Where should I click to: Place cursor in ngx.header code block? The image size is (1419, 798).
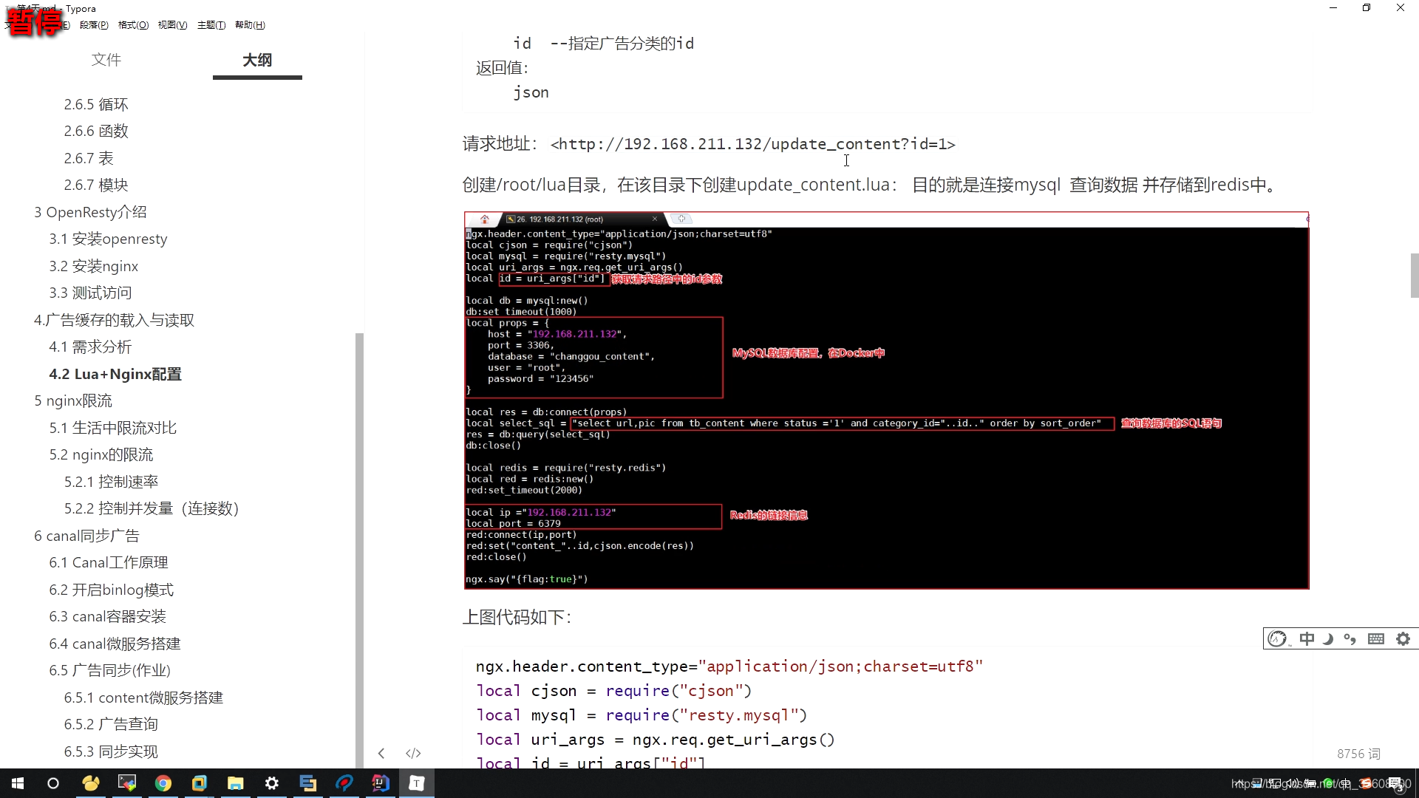(887, 708)
